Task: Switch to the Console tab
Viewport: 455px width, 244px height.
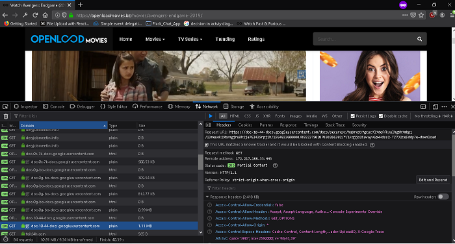Action: click(54, 106)
